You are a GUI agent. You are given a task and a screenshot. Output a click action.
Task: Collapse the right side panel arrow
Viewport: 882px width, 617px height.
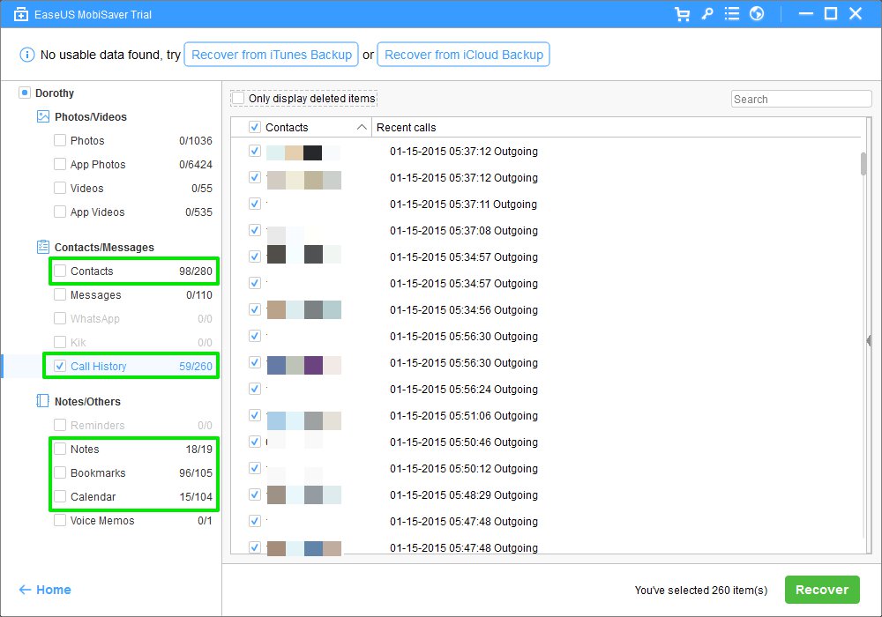869,340
